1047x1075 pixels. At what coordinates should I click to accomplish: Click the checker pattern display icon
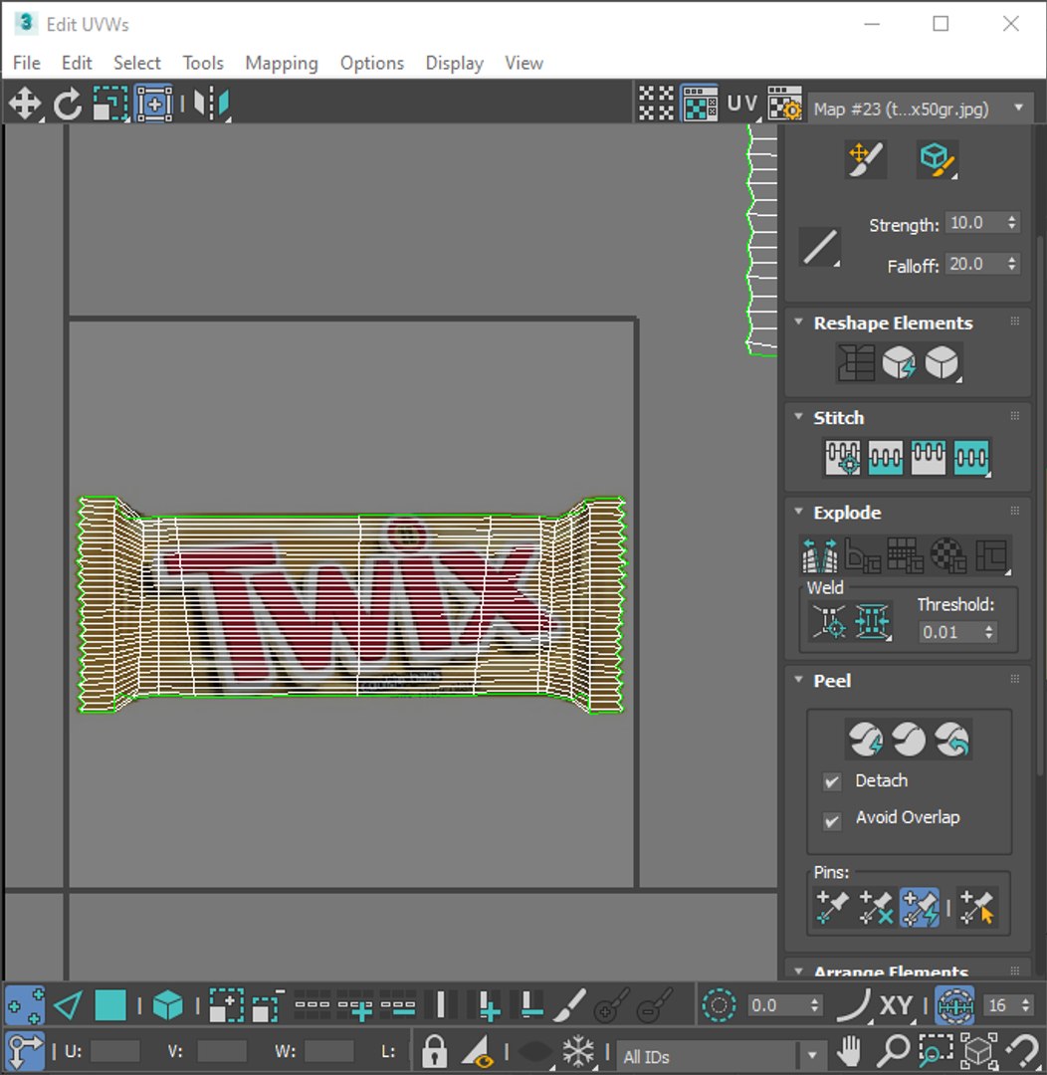656,105
